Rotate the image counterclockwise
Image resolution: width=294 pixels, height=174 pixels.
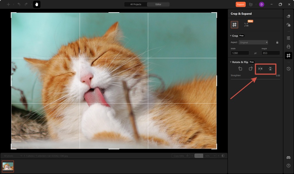tap(240, 68)
